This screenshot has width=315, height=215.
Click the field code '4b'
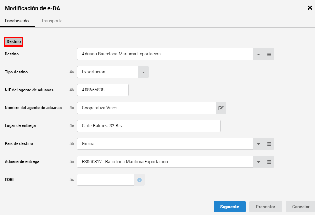point(72,90)
